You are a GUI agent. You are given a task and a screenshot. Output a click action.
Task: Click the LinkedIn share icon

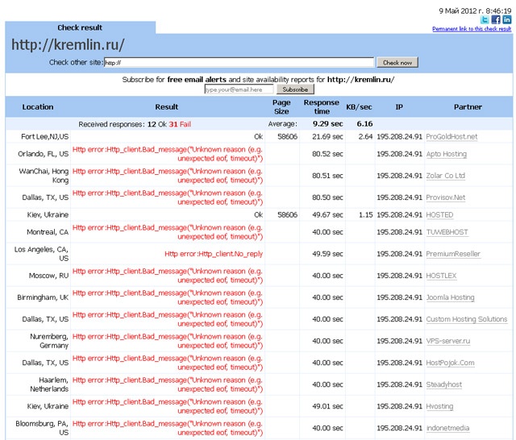[x=506, y=19]
